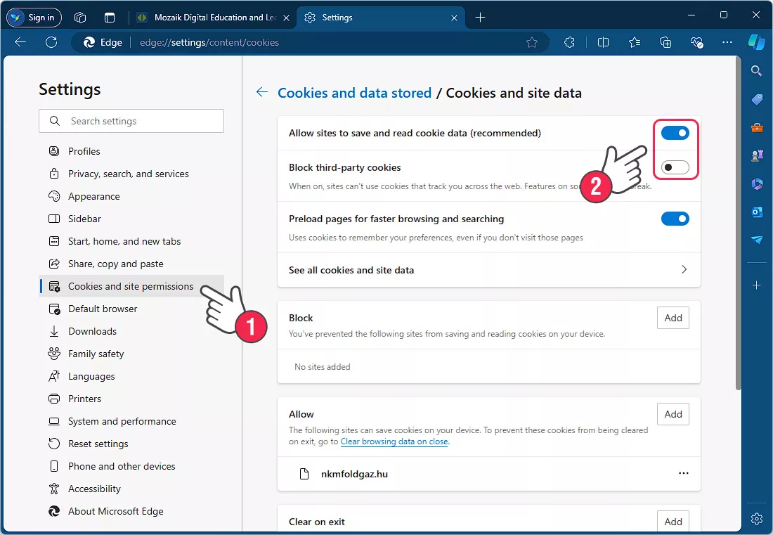The height and width of the screenshot is (535, 773).
Task: Open the Outlook icon in the sidebar
Action: coord(757,212)
